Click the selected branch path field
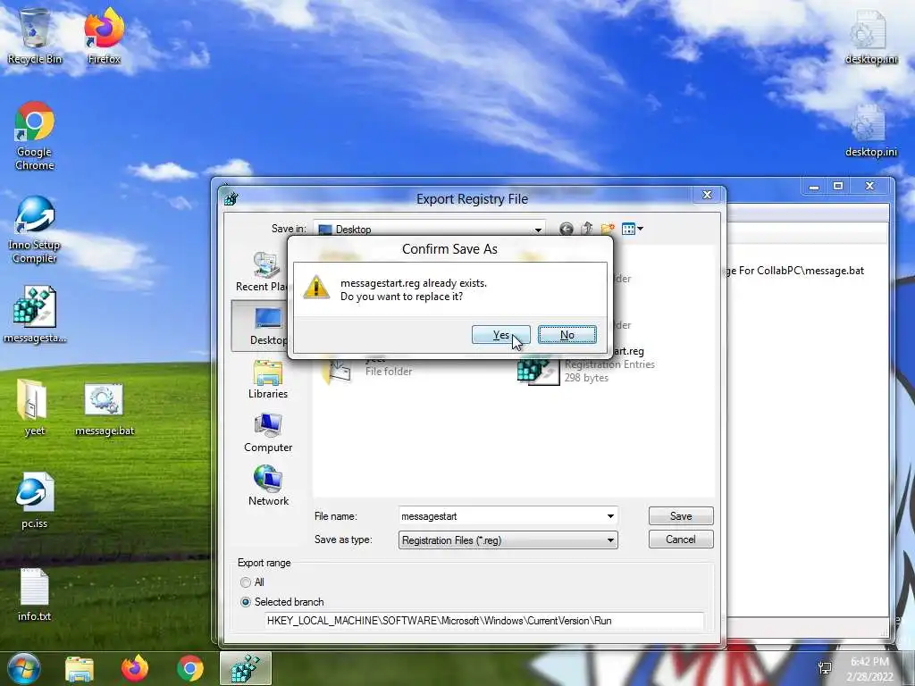 [x=483, y=621]
